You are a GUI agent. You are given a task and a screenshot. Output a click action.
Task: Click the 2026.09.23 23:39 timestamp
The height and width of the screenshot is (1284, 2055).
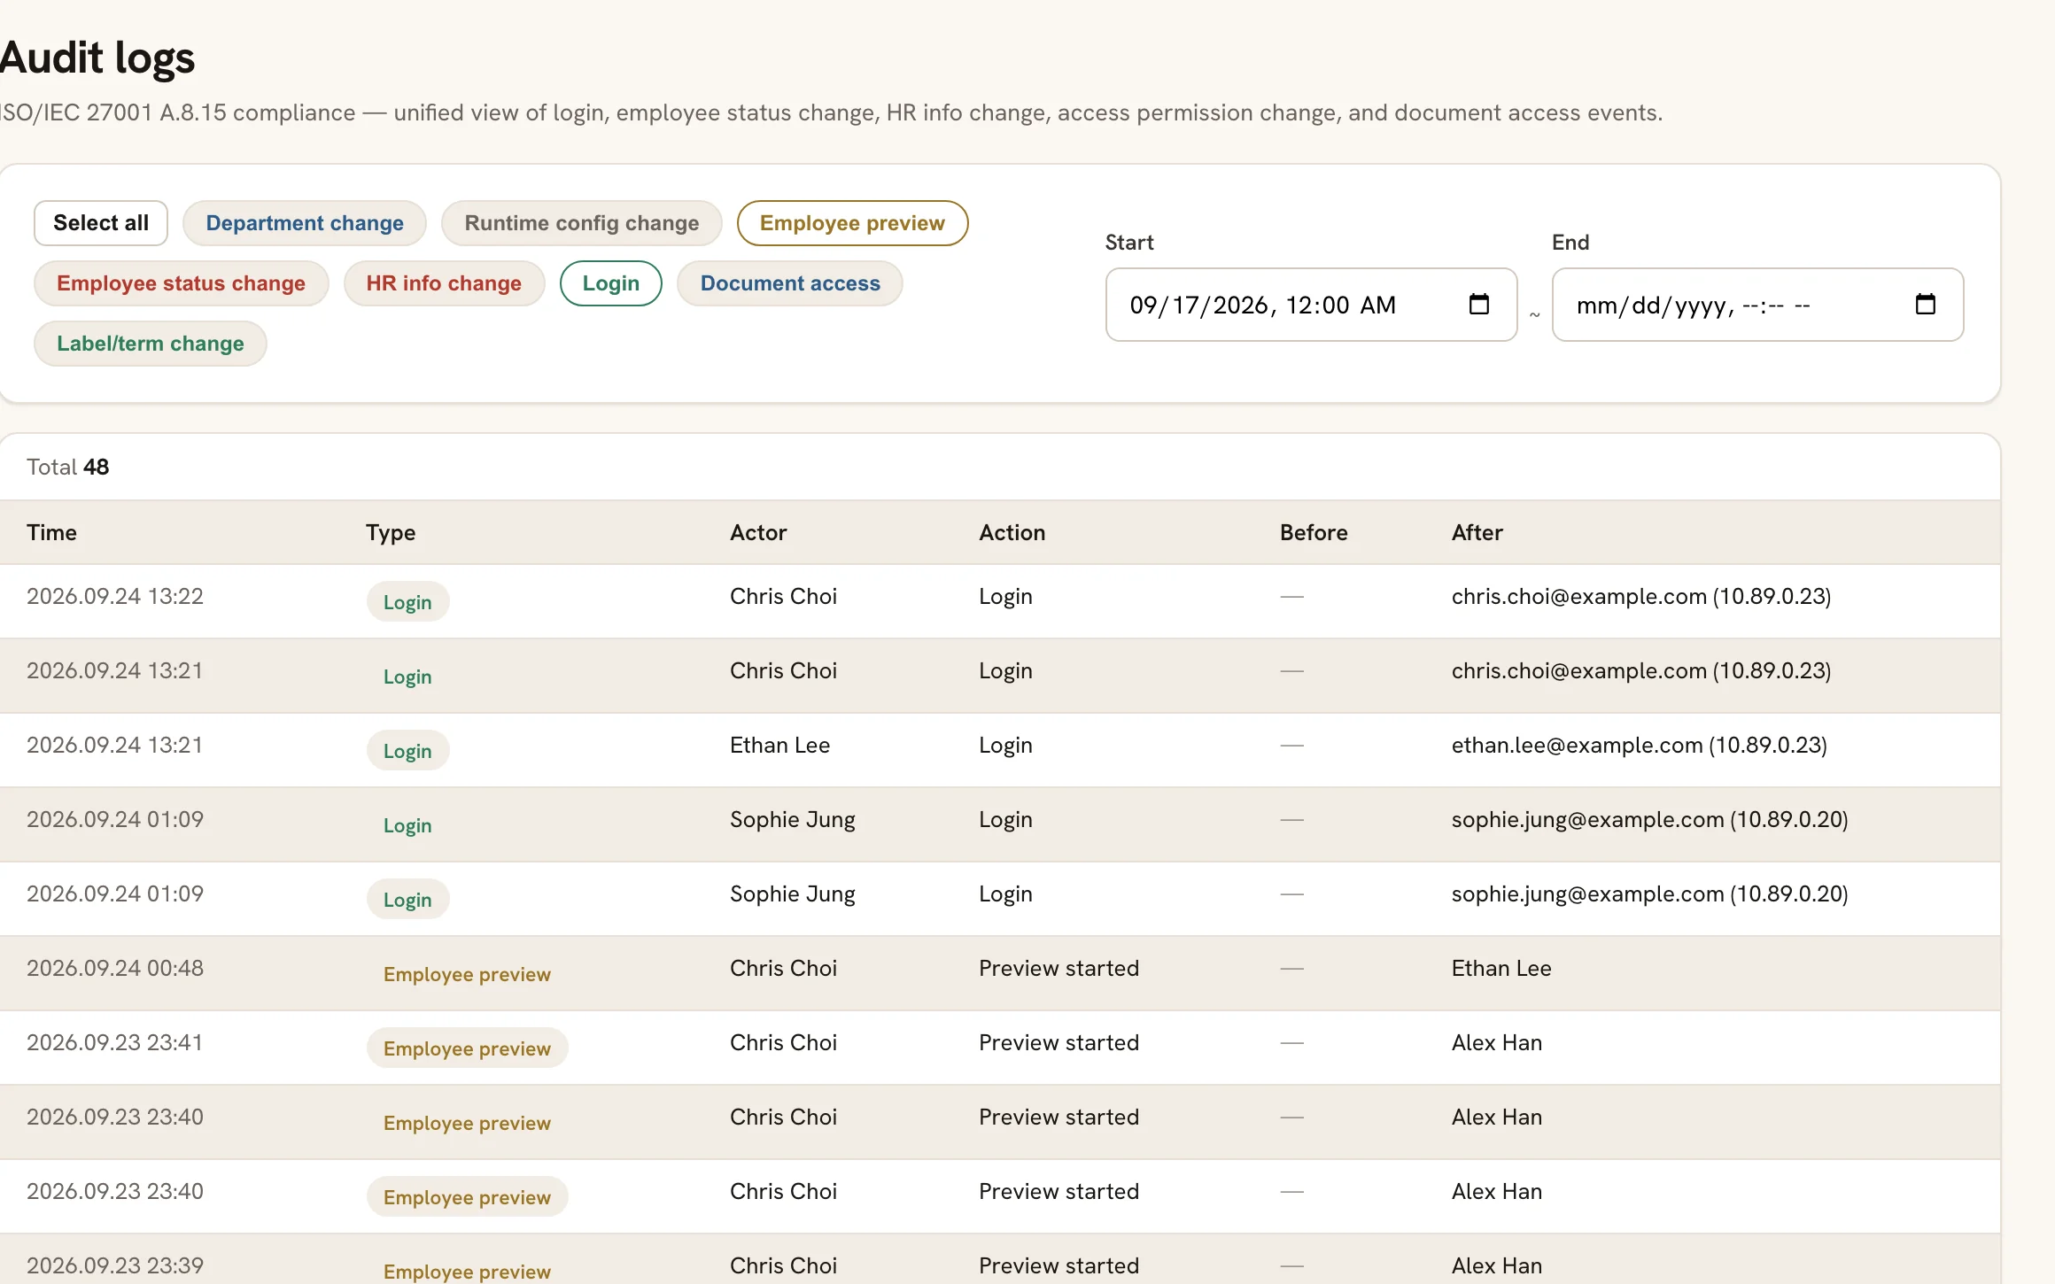[x=115, y=1265]
